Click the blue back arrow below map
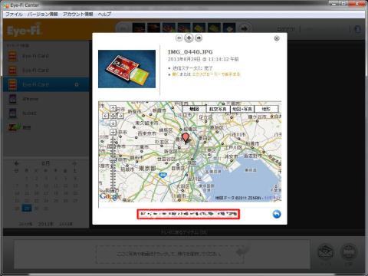This screenshot has width=368, height=276. click(x=277, y=214)
